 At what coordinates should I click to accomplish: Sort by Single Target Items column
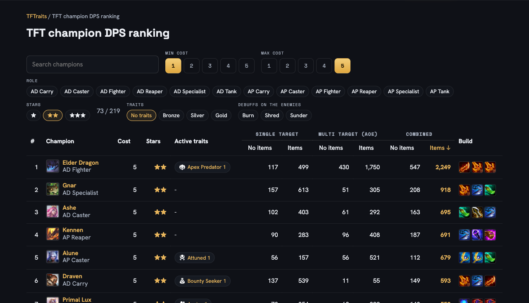(295, 148)
